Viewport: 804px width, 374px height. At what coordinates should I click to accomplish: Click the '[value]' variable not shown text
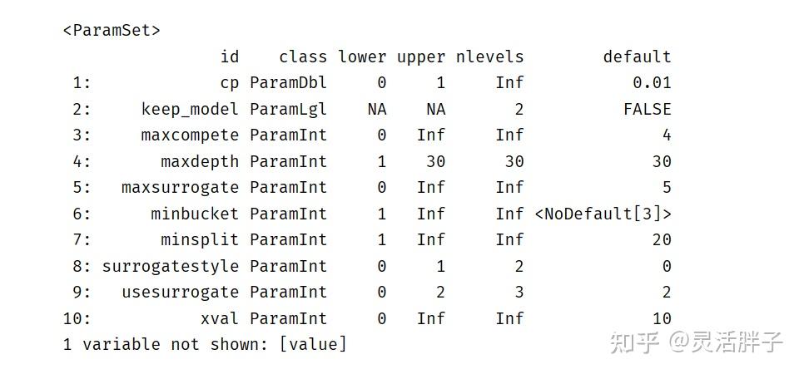click(313, 344)
